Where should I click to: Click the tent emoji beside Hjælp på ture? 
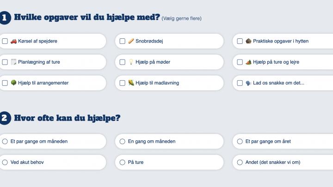pyautogui.click(x=248, y=62)
